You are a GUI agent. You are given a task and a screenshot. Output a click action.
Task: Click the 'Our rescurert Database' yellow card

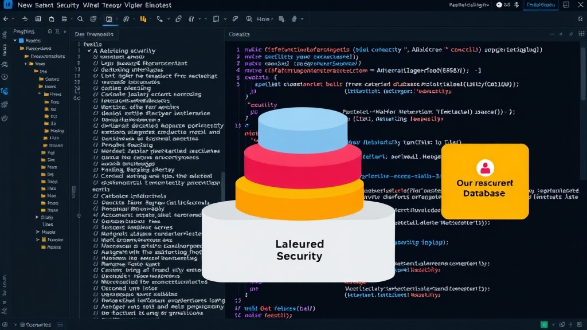pyautogui.click(x=485, y=182)
